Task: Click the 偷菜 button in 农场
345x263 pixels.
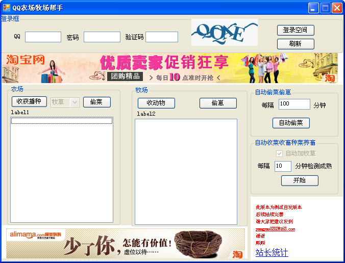Action: point(97,102)
